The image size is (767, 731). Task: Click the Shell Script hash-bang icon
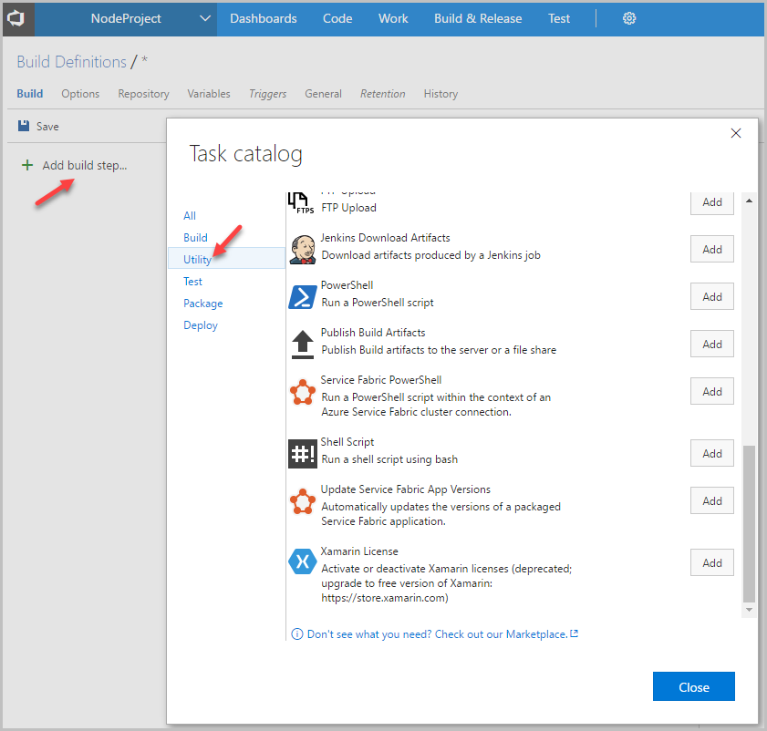(x=302, y=454)
